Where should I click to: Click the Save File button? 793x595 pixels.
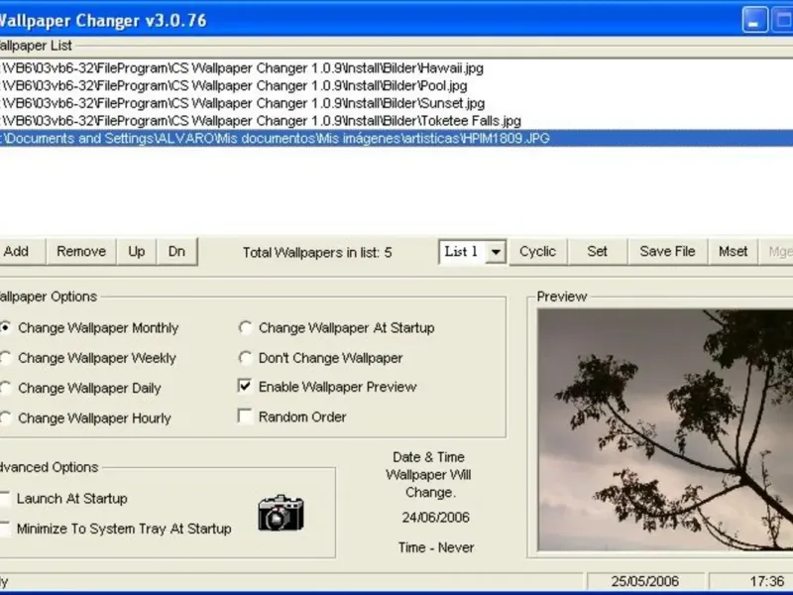667,252
